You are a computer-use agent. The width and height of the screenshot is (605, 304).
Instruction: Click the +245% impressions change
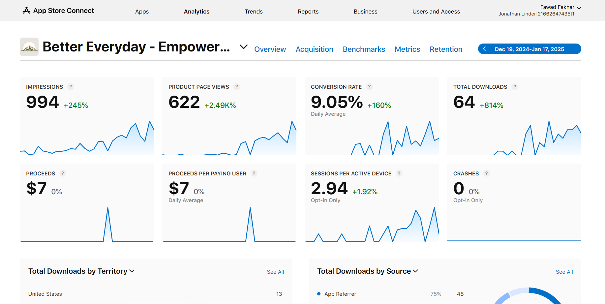(76, 106)
